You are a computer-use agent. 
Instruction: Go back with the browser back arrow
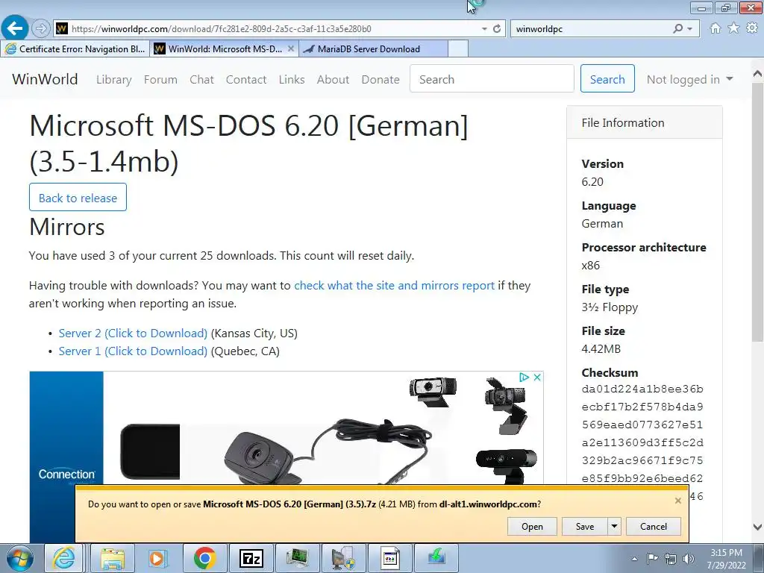coord(15,28)
